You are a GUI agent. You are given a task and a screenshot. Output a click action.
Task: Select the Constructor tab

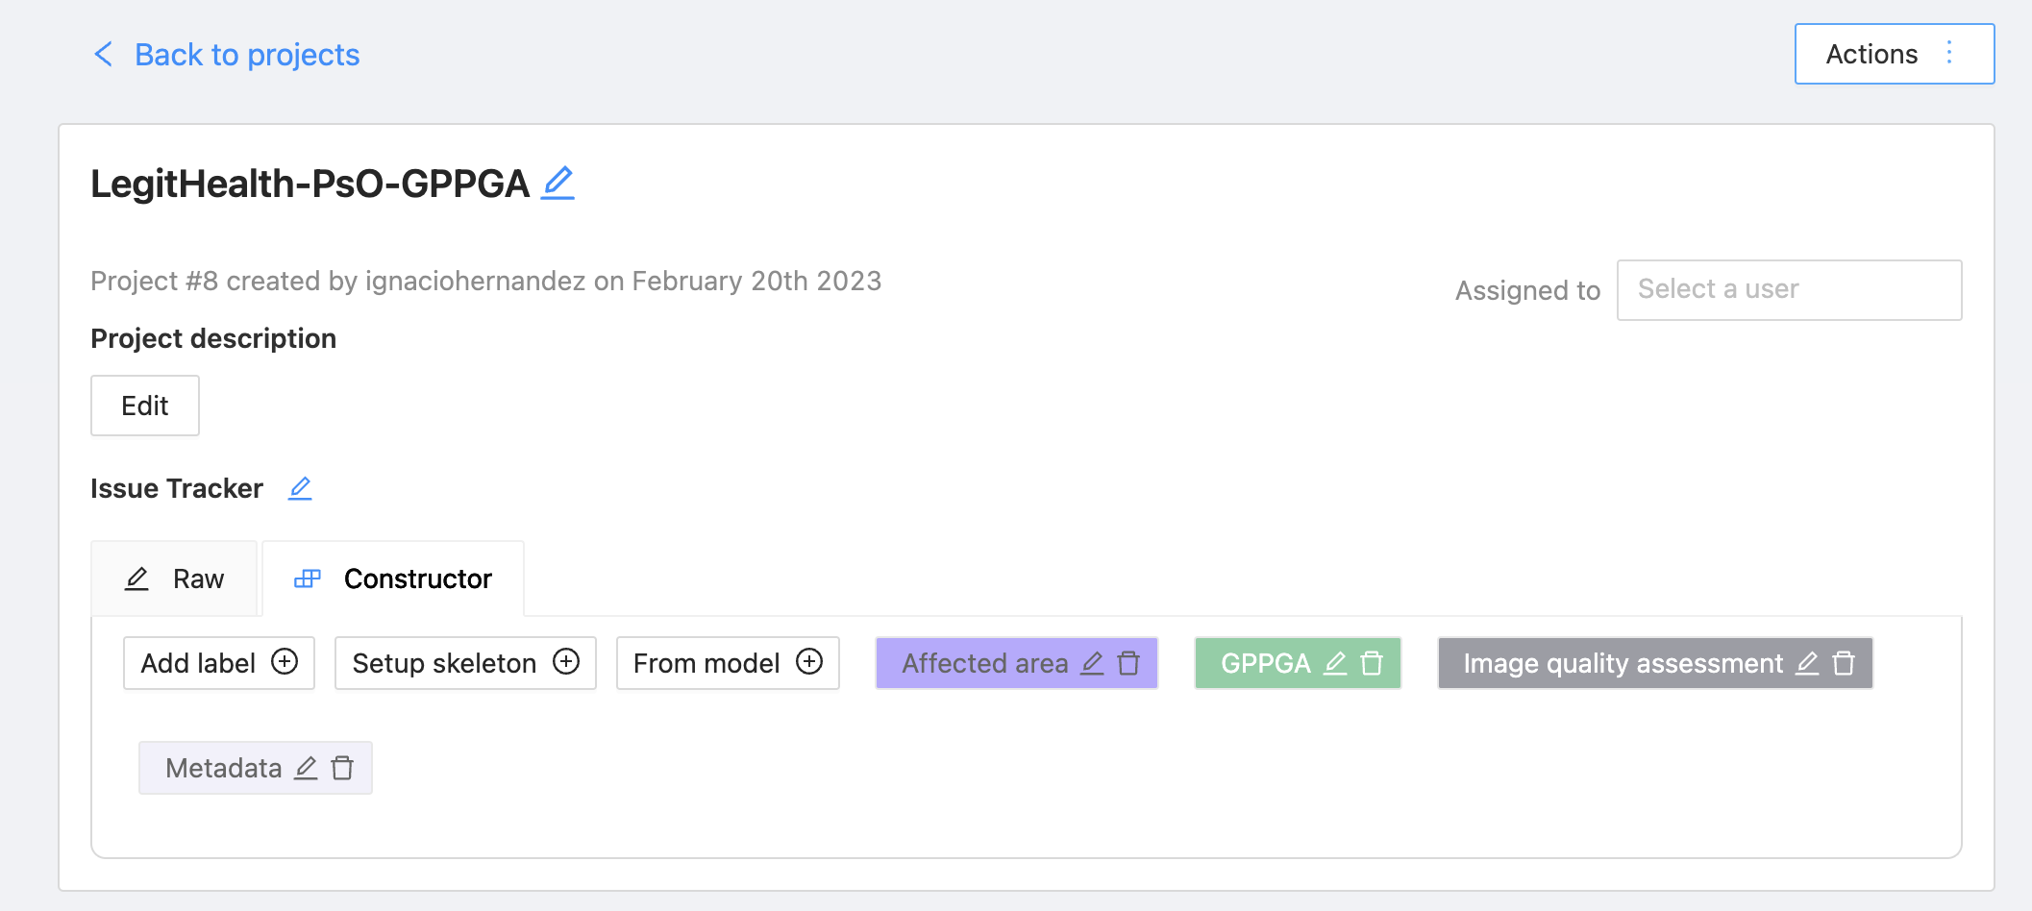pyautogui.click(x=393, y=579)
